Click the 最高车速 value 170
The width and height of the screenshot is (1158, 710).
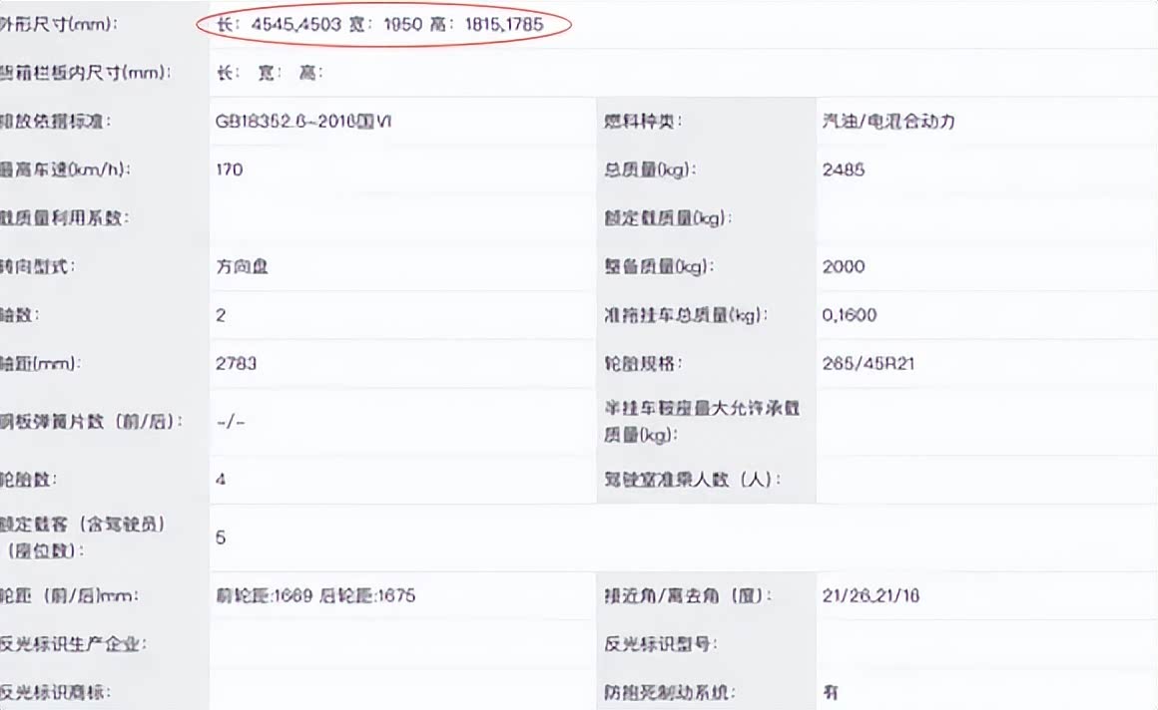230,170
